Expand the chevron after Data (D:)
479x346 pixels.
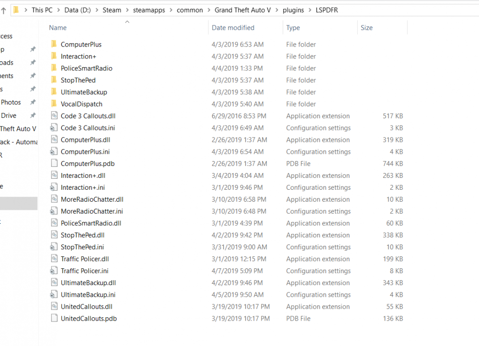pos(97,10)
